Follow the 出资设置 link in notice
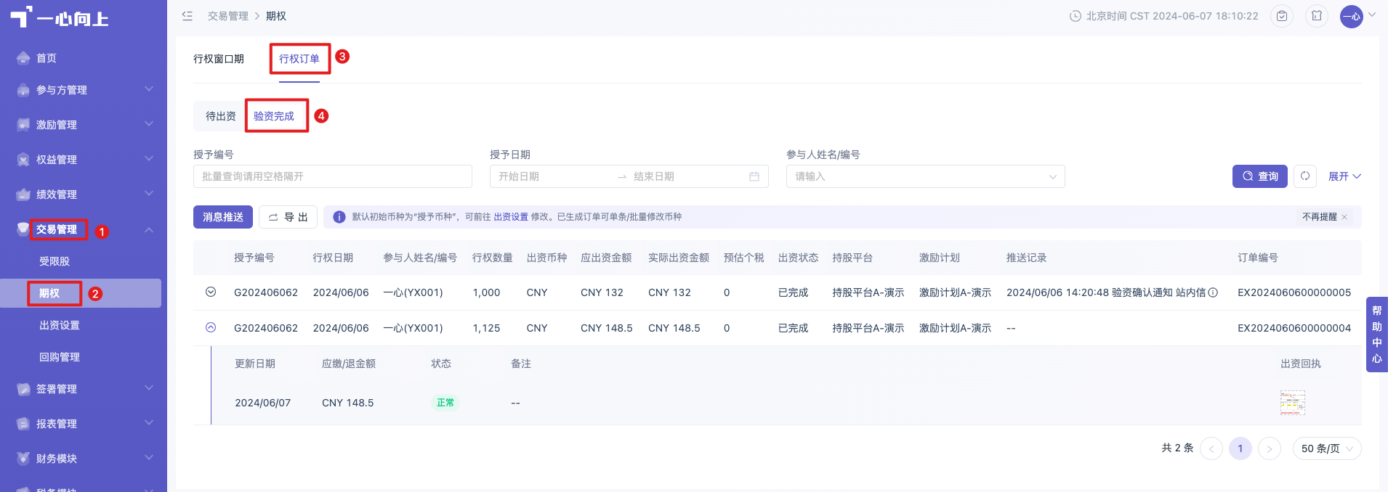 [x=511, y=217]
